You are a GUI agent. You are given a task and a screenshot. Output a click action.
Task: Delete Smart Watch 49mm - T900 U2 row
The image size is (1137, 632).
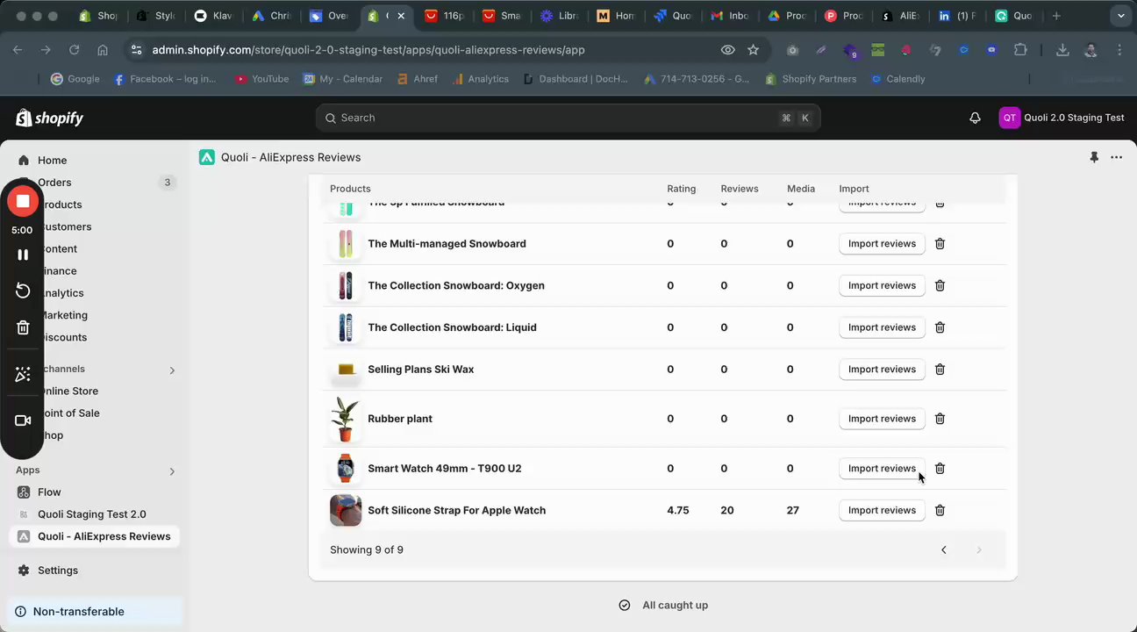940,469
